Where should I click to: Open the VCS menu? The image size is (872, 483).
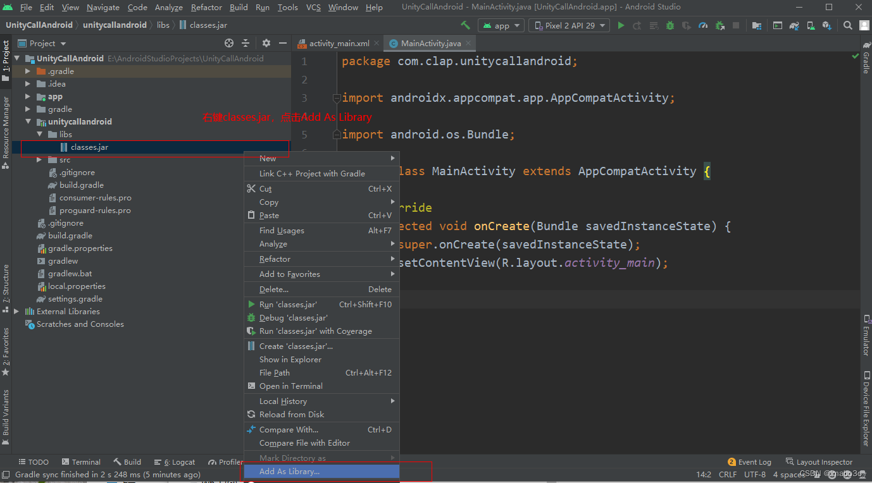click(313, 8)
